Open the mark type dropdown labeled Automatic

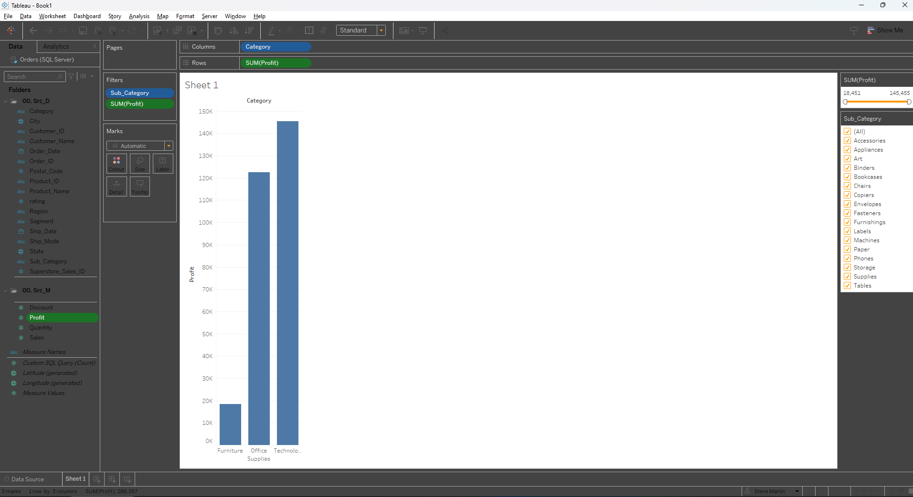[x=169, y=145]
